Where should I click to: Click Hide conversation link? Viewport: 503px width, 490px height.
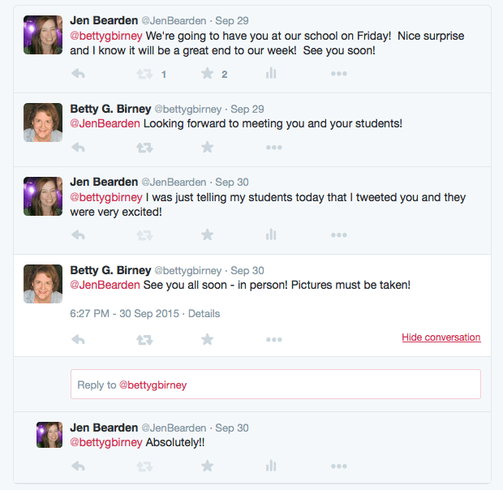click(x=441, y=337)
